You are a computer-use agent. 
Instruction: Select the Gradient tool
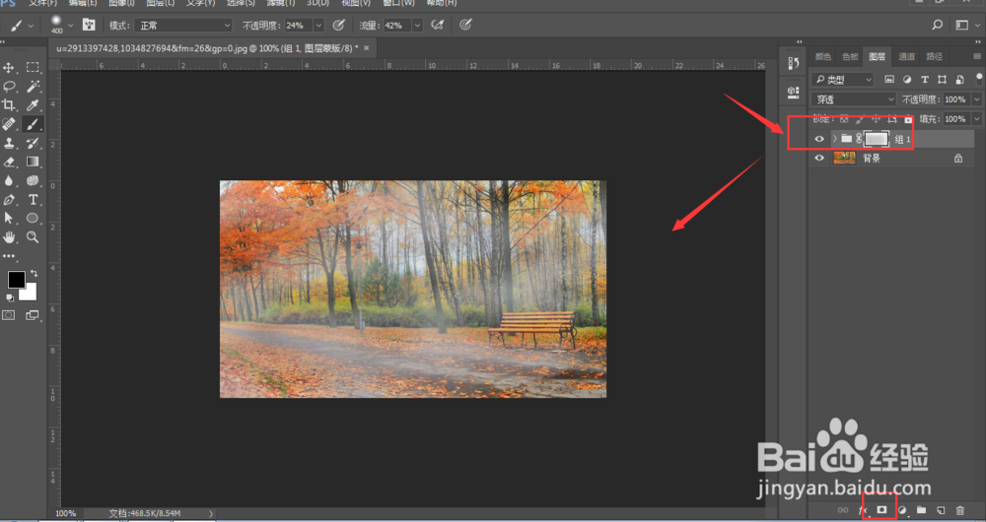coord(33,162)
